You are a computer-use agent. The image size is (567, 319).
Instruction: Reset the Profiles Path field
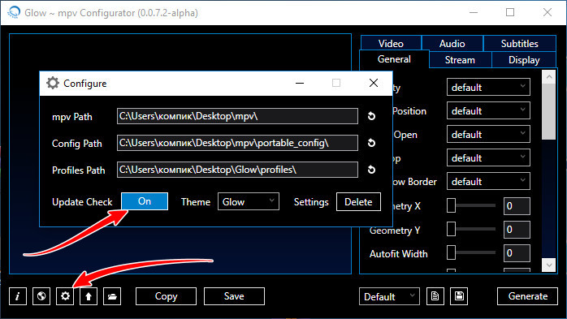pos(371,170)
